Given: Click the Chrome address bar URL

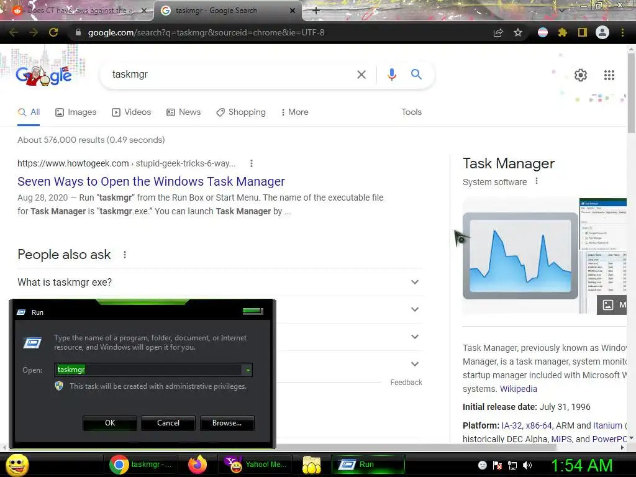Looking at the screenshot, I should click(x=206, y=32).
